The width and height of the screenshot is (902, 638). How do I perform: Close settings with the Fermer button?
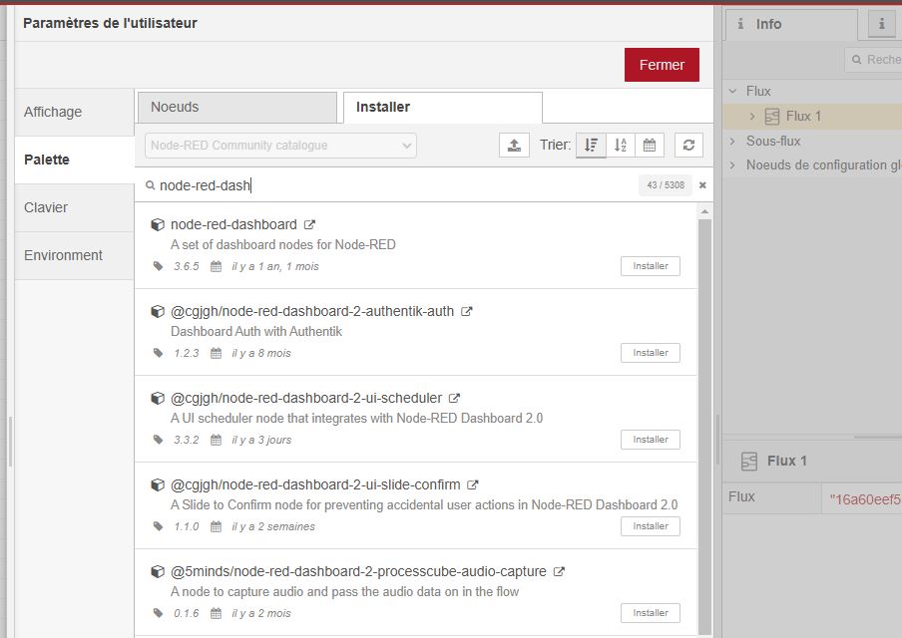tap(662, 65)
